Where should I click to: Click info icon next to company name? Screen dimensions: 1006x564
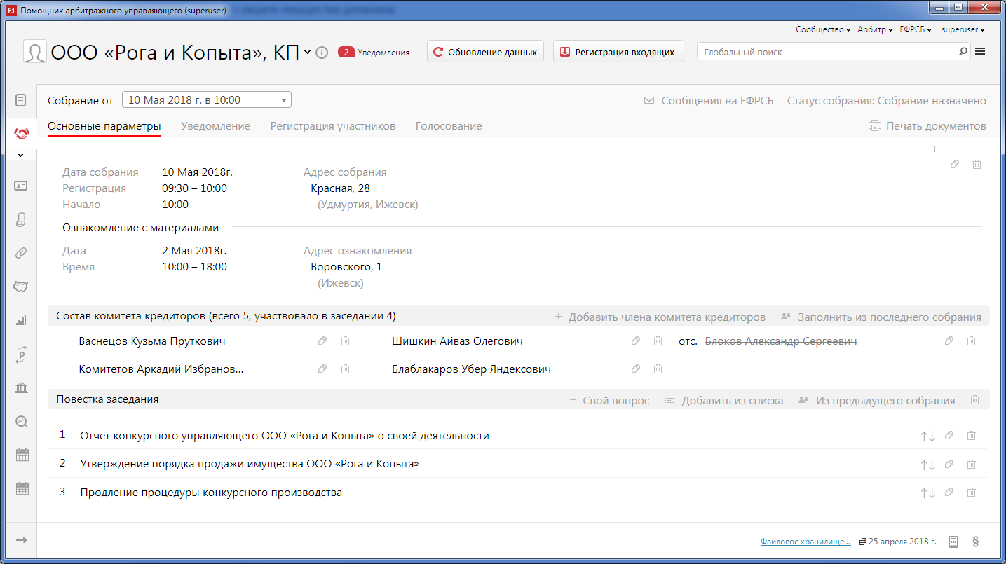point(322,53)
